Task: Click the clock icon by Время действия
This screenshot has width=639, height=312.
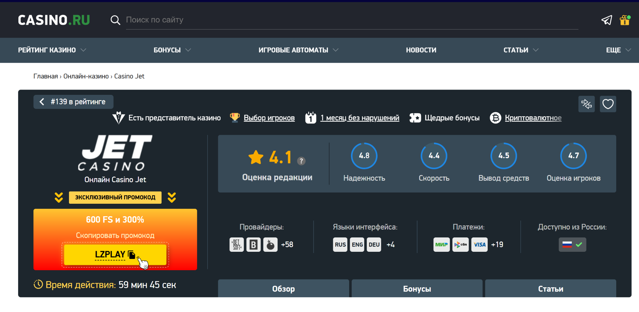Action: click(38, 284)
